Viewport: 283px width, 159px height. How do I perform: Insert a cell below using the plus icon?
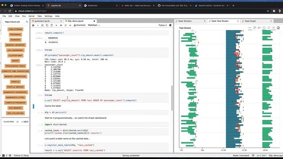tap(38, 25)
